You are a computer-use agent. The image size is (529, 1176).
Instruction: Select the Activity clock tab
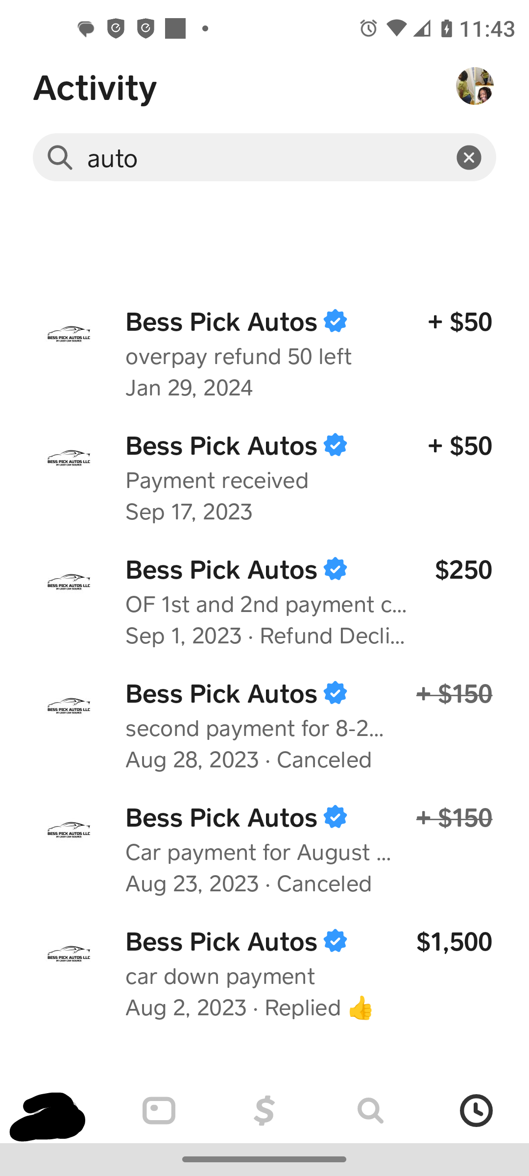pos(476,1110)
